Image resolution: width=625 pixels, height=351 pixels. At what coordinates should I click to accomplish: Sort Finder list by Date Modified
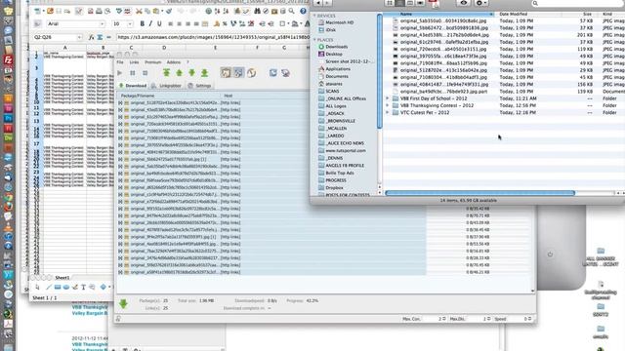click(527, 14)
